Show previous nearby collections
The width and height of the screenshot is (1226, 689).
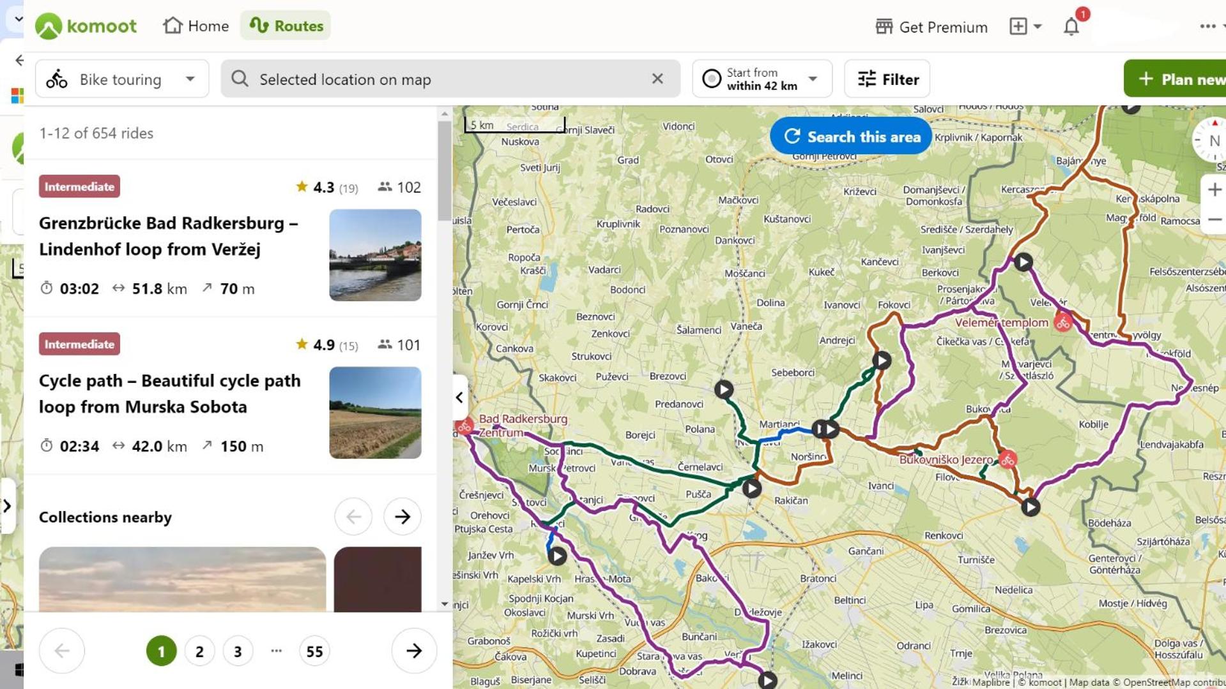(x=353, y=517)
